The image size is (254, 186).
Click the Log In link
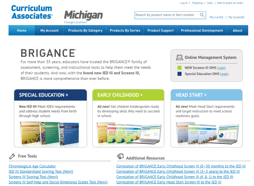pyautogui.click(x=184, y=3)
